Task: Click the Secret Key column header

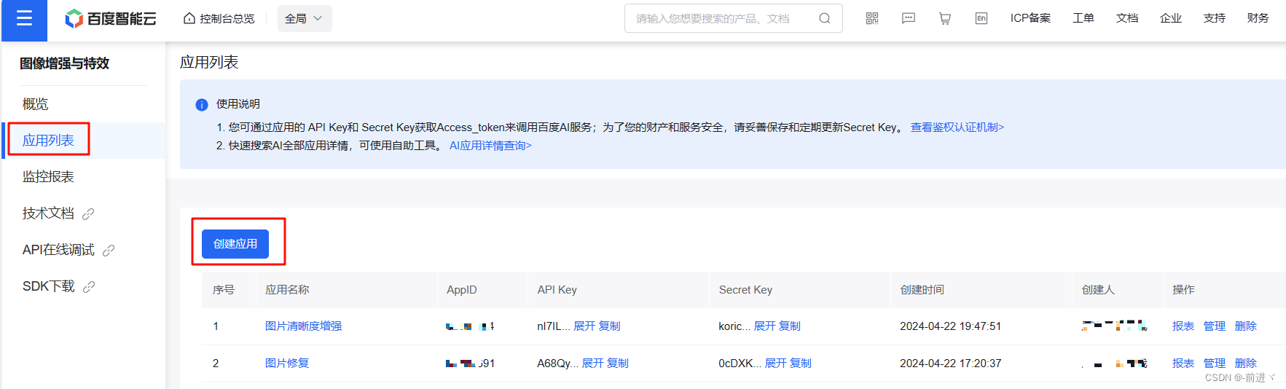Action: (745, 290)
